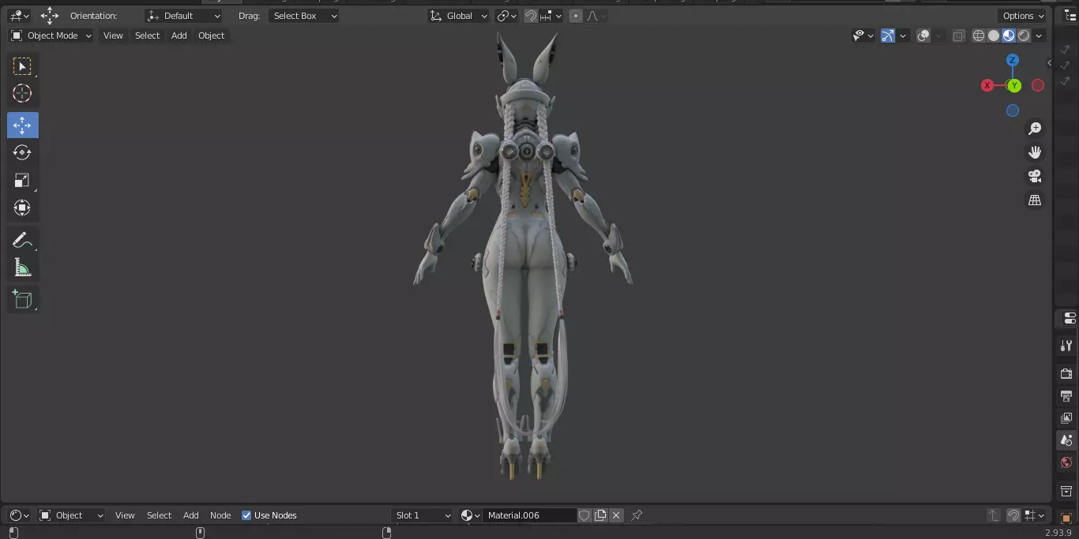Select the Select Box tool
Image resolution: width=1079 pixels, height=539 pixels.
click(x=22, y=66)
